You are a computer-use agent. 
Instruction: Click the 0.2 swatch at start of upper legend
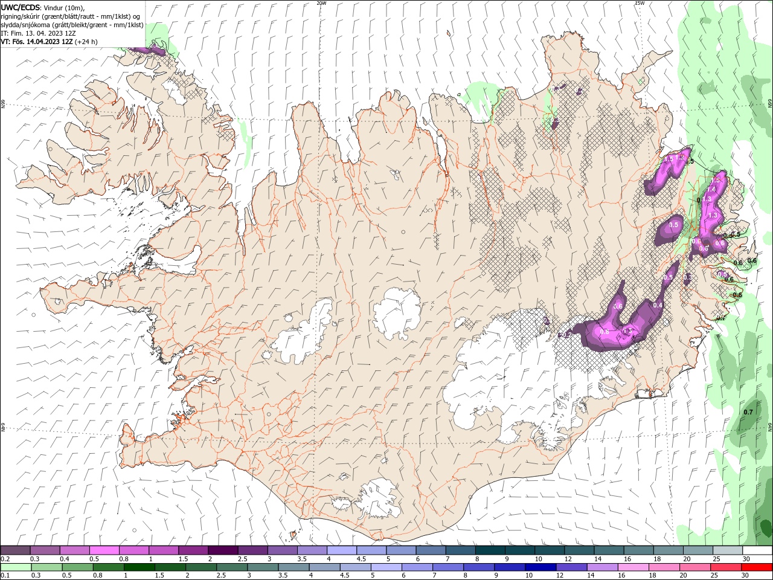(15, 550)
